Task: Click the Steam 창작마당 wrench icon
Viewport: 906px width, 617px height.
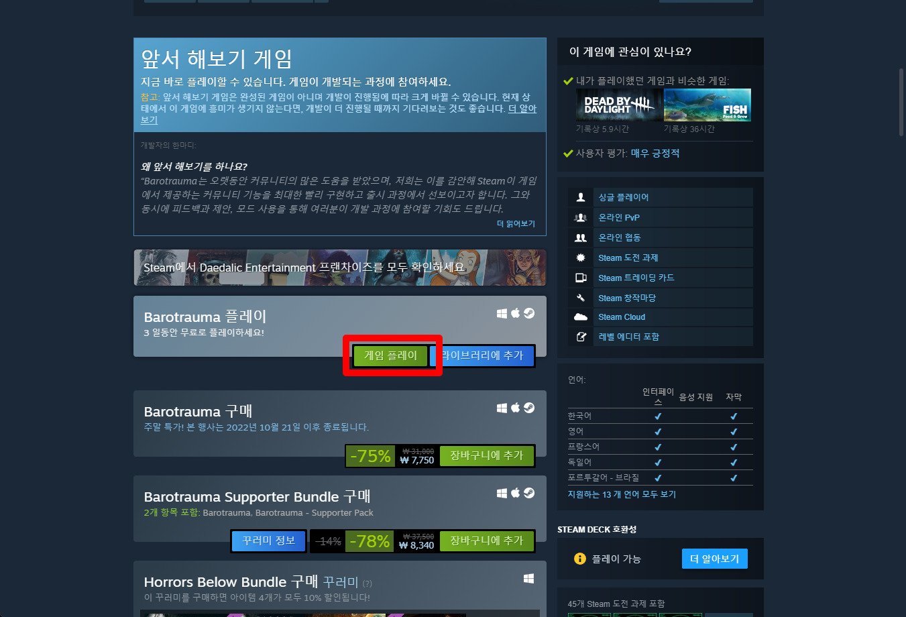Action: click(x=581, y=298)
